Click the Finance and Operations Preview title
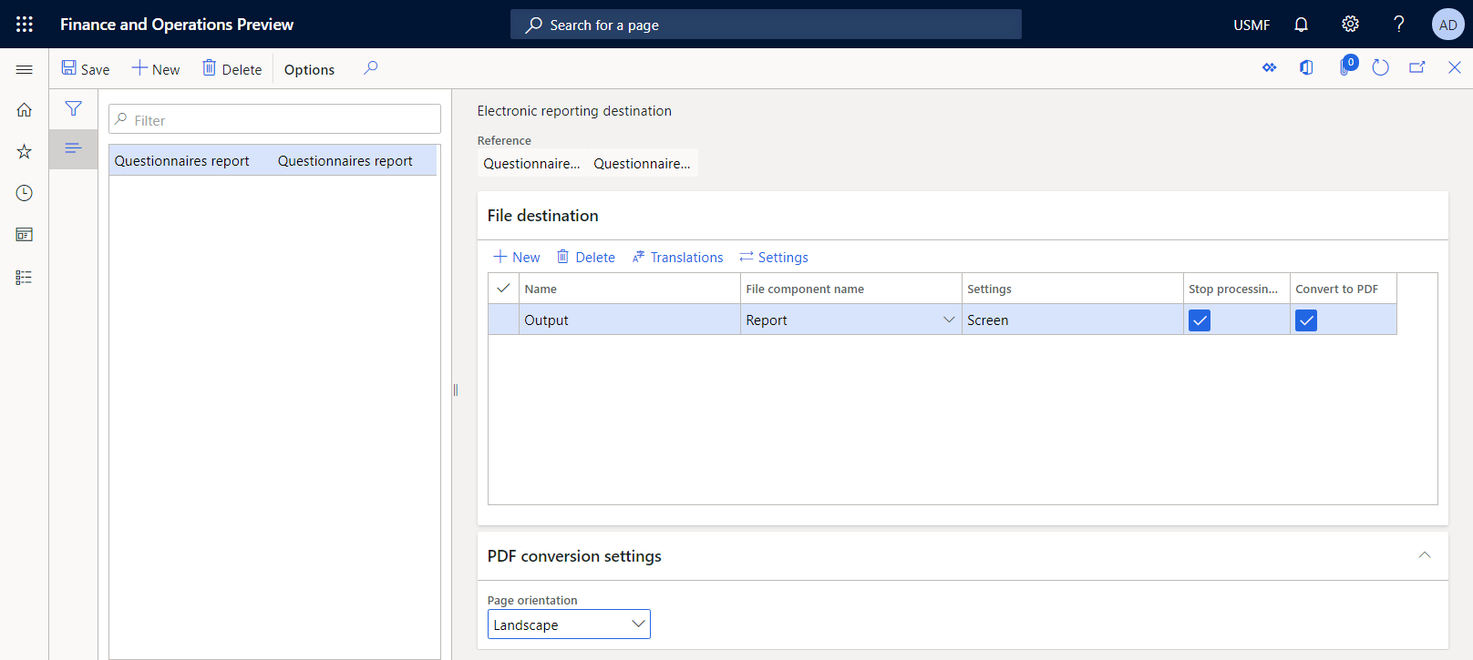This screenshot has width=1473, height=660. coord(177,25)
